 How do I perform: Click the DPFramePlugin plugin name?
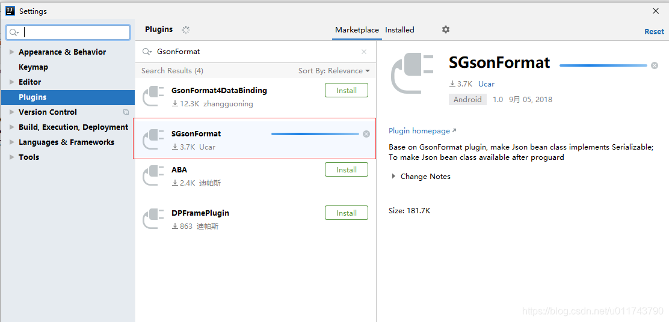200,213
